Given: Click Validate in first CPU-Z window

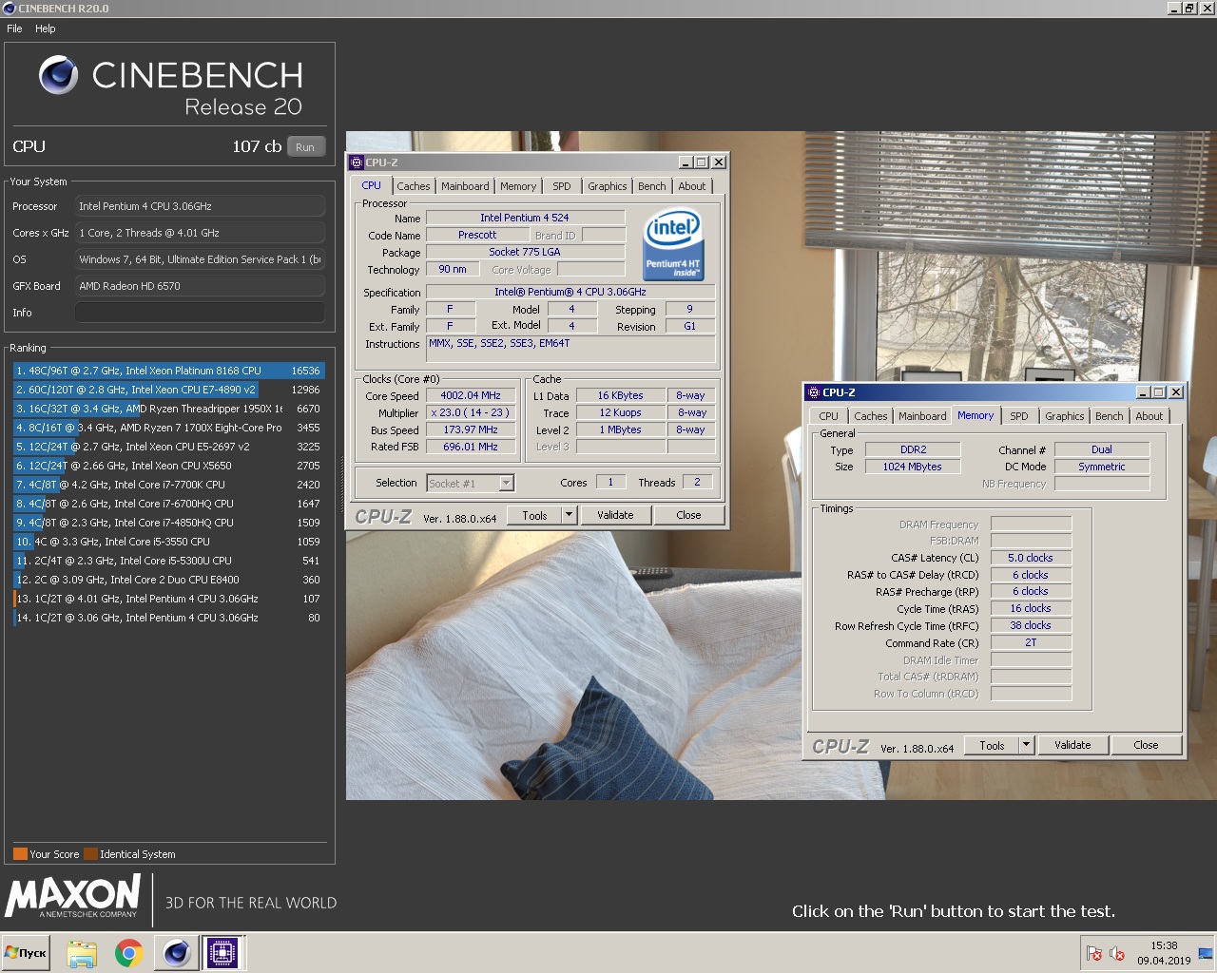Looking at the screenshot, I should 615,516.
